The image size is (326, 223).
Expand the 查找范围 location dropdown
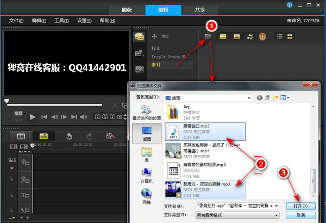click(249, 98)
